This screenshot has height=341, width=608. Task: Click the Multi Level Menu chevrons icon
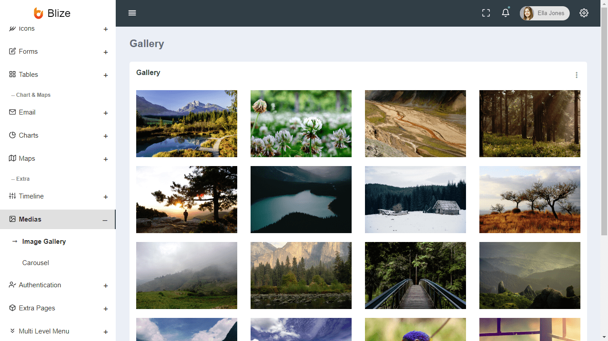[12, 331]
